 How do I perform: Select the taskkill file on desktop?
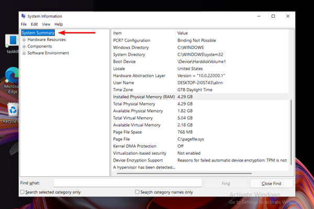pos(12,43)
